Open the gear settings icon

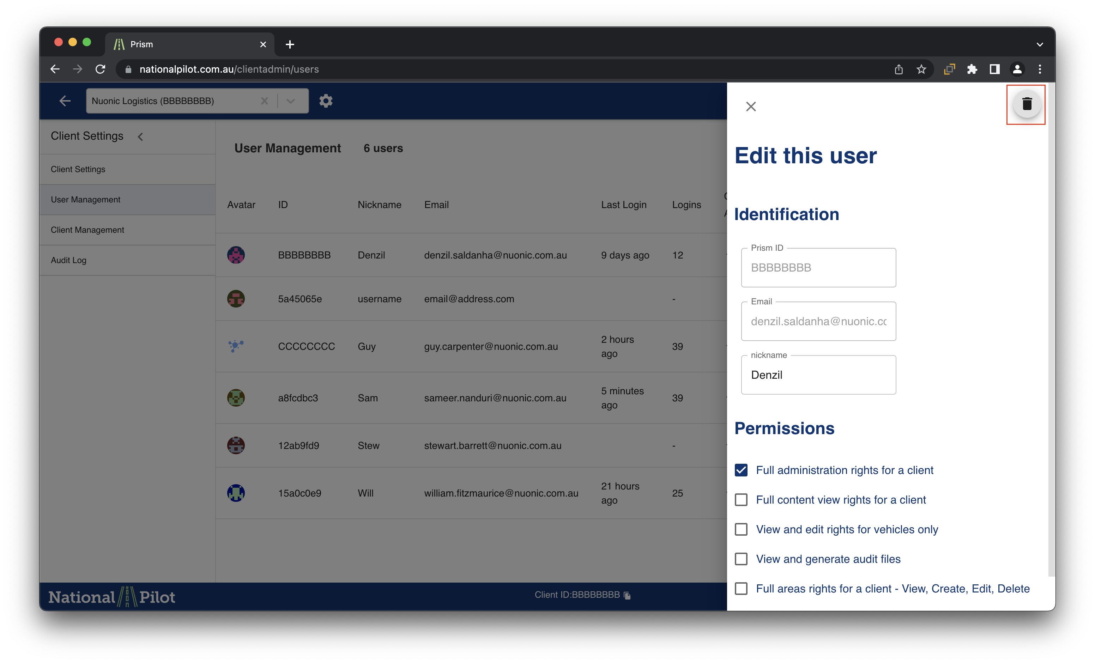coord(326,101)
